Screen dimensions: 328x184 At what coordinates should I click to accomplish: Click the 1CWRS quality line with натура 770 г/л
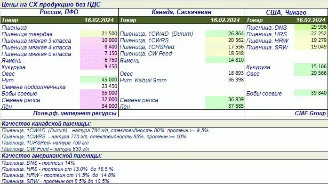coord(94,137)
